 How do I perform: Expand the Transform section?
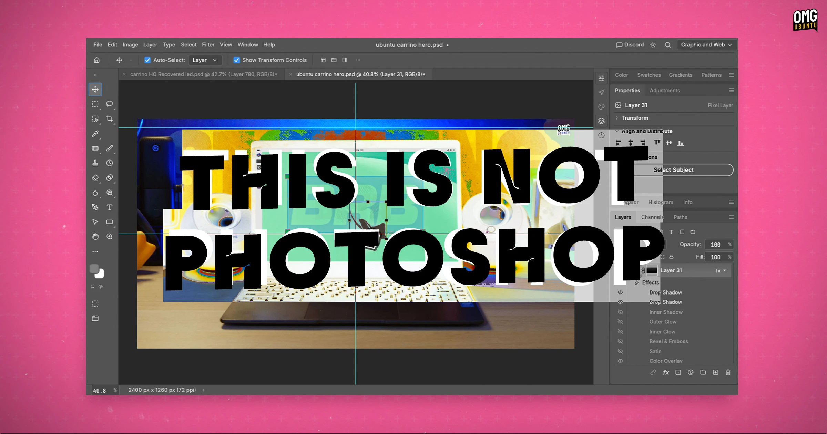point(617,118)
